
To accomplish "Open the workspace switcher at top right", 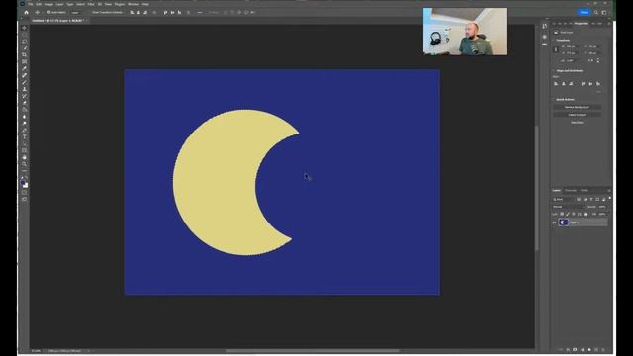I will (604, 12).
